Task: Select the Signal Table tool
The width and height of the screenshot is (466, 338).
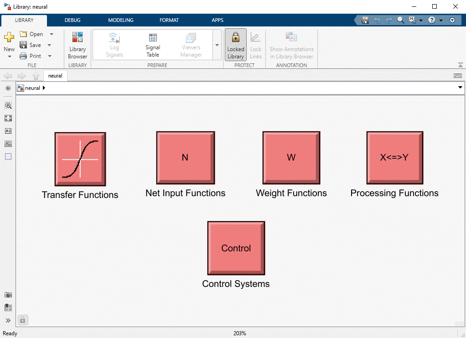Action: point(152,44)
